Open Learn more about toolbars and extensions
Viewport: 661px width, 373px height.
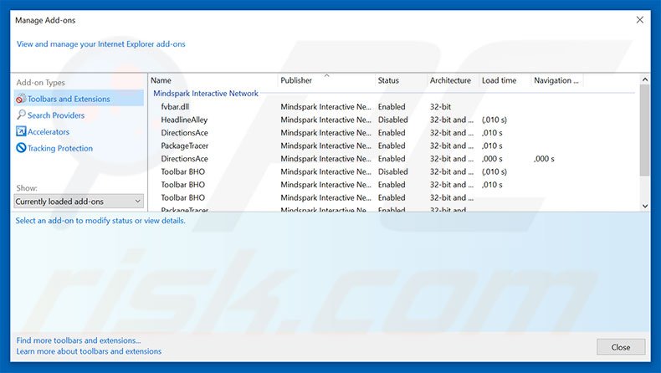pos(89,351)
